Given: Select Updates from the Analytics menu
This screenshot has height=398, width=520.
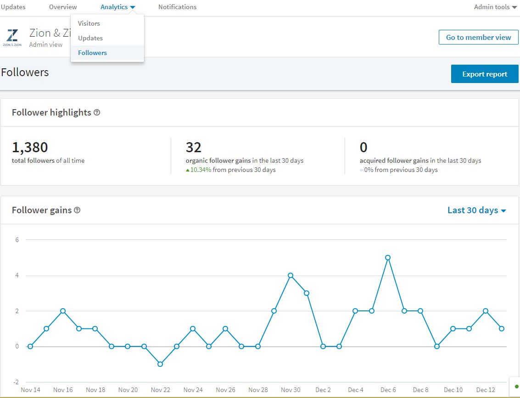Looking at the screenshot, I should point(89,38).
